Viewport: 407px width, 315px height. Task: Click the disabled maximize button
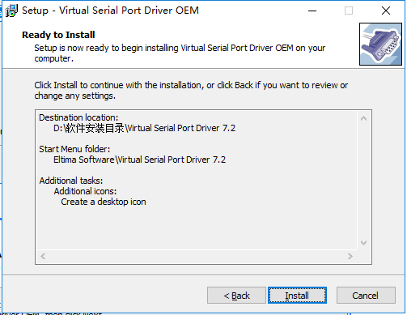349,11
